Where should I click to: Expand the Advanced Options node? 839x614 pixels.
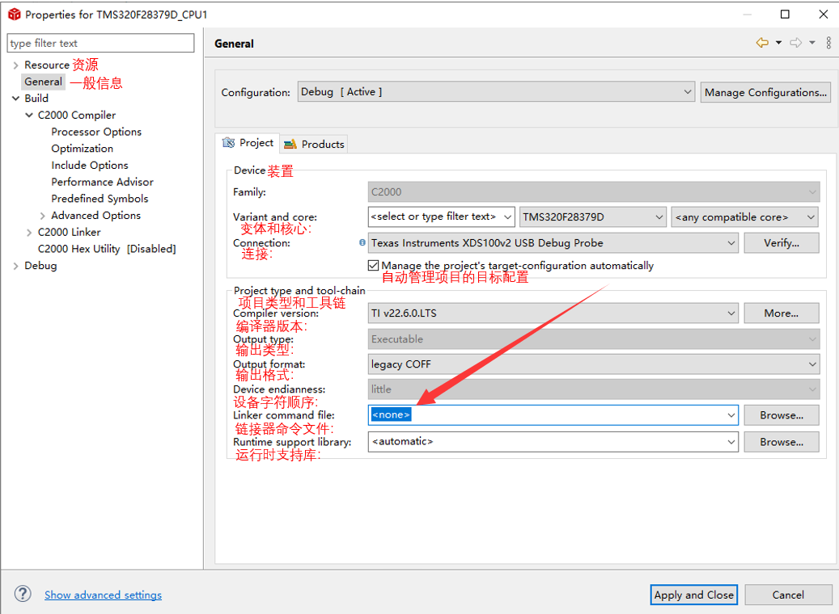pos(42,216)
